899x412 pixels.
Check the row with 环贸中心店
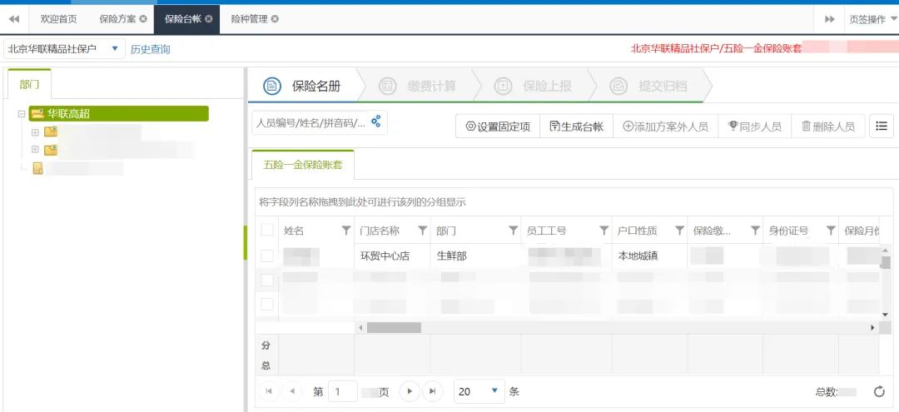[x=267, y=256]
